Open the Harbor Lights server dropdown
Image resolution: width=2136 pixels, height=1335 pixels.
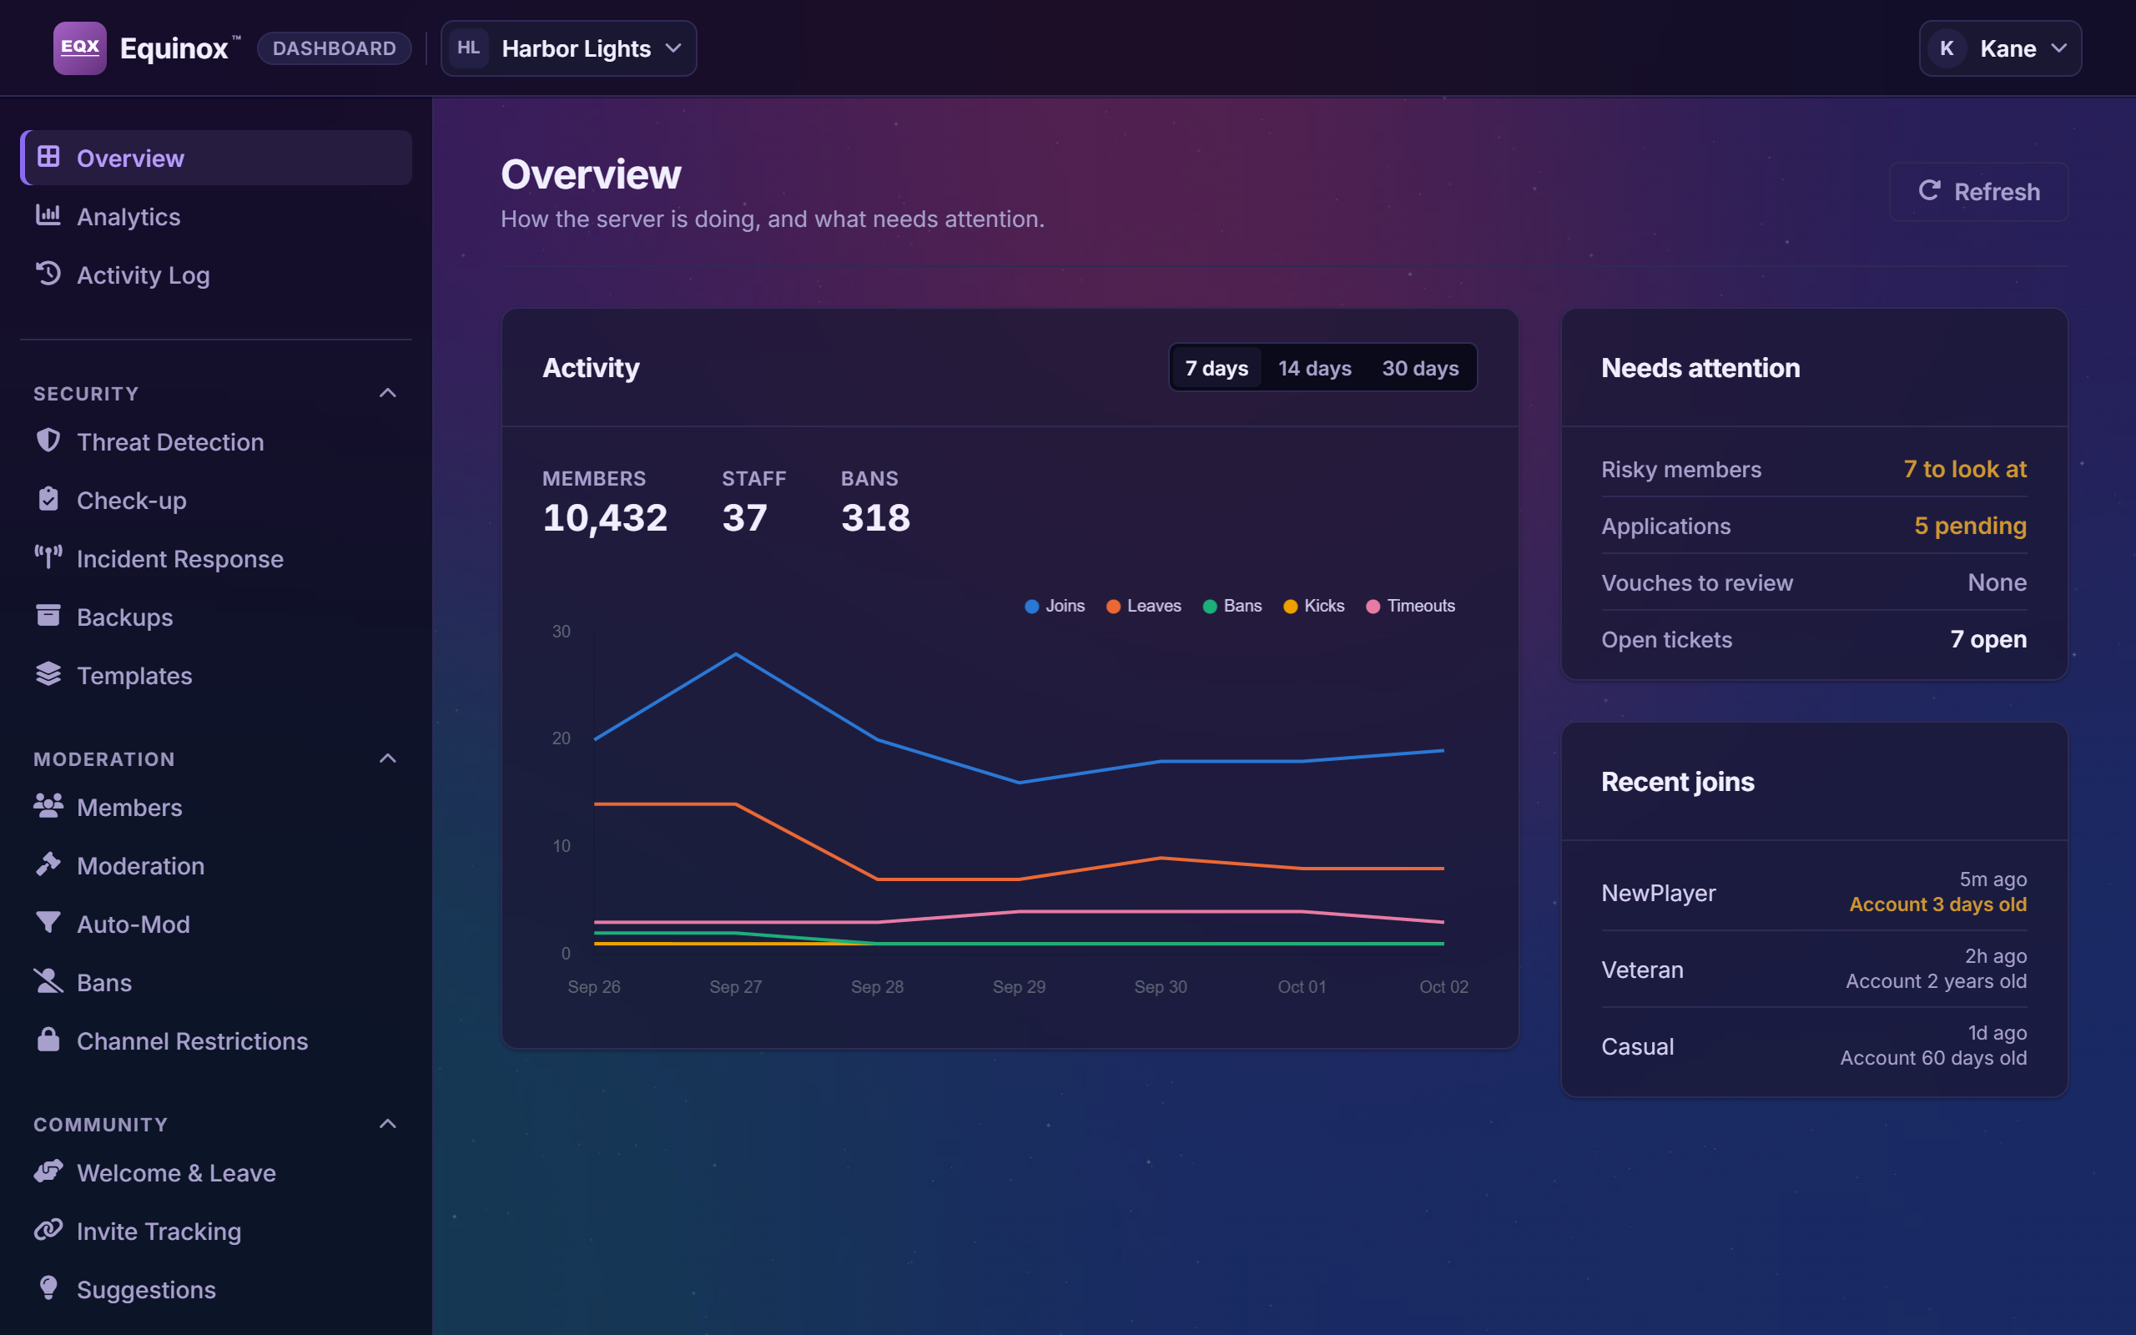(x=568, y=48)
